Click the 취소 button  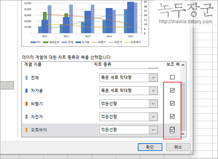coord(178,147)
